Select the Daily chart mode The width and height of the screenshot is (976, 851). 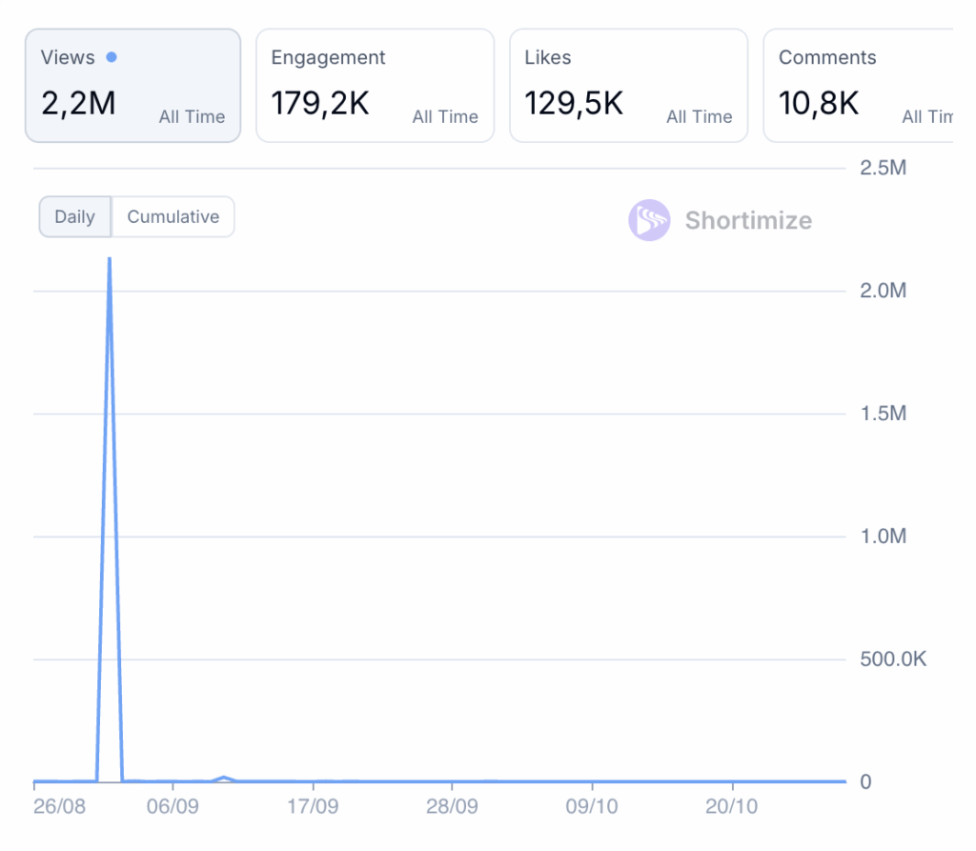tap(75, 216)
